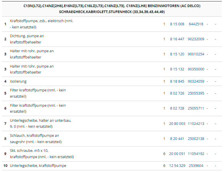Viewport: 224px width, 172px height.
Task: Click the Benzinmotoren table header
Action: tap(112, 9)
